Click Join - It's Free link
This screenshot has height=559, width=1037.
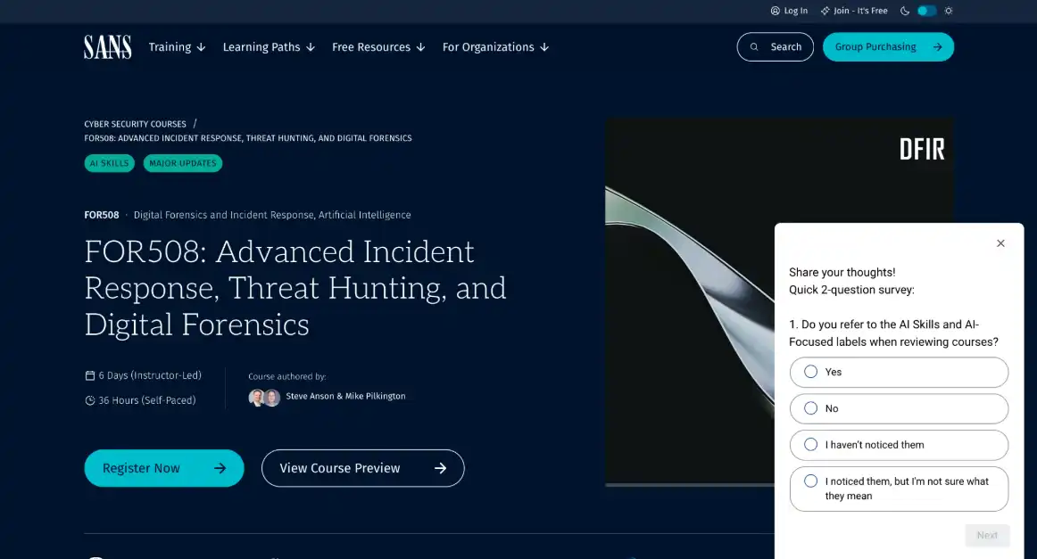tap(854, 11)
